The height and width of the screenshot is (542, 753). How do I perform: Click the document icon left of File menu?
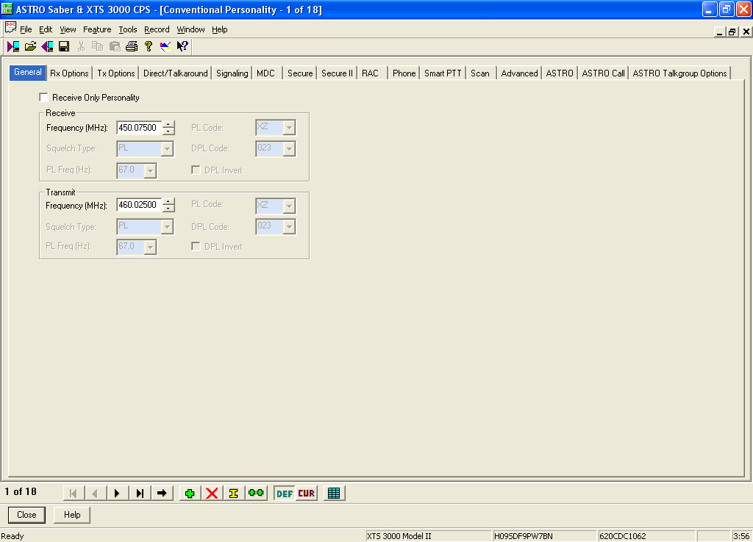(10, 28)
